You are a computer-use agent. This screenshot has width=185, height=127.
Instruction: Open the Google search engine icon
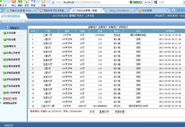(155, 2)
